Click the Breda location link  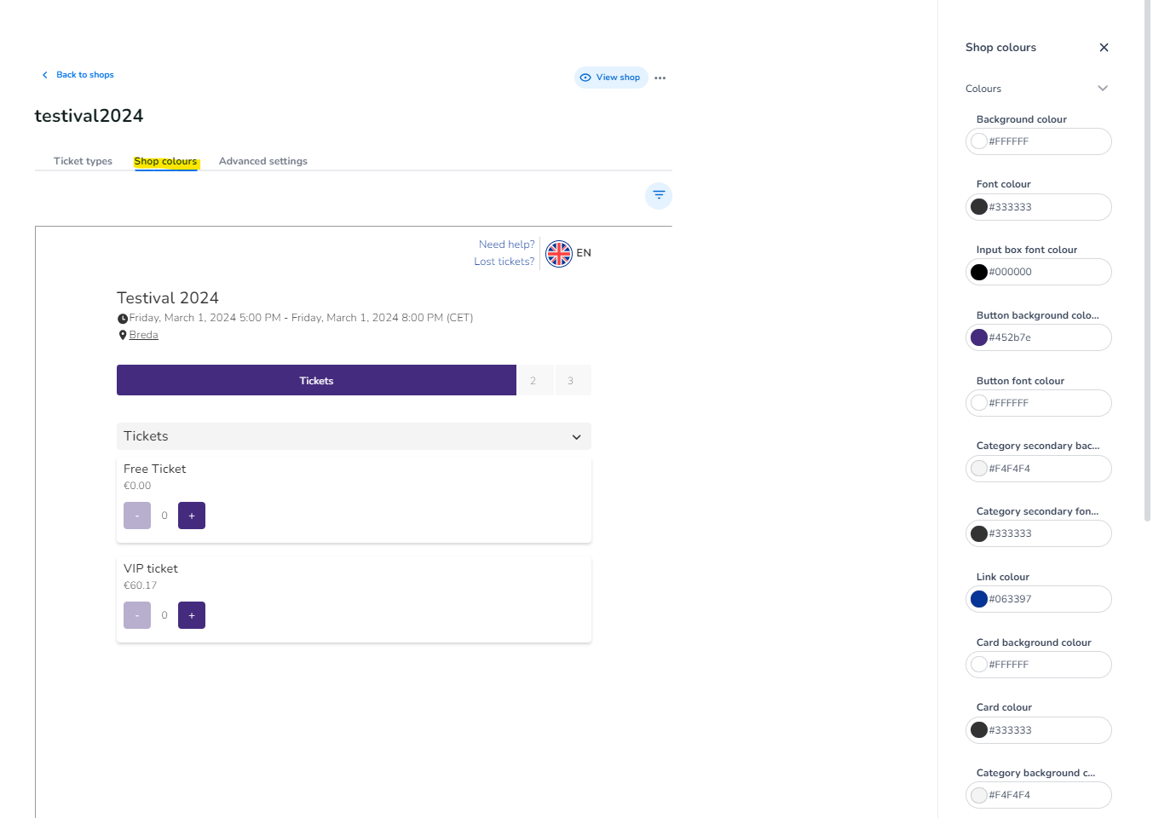point(143,335)
